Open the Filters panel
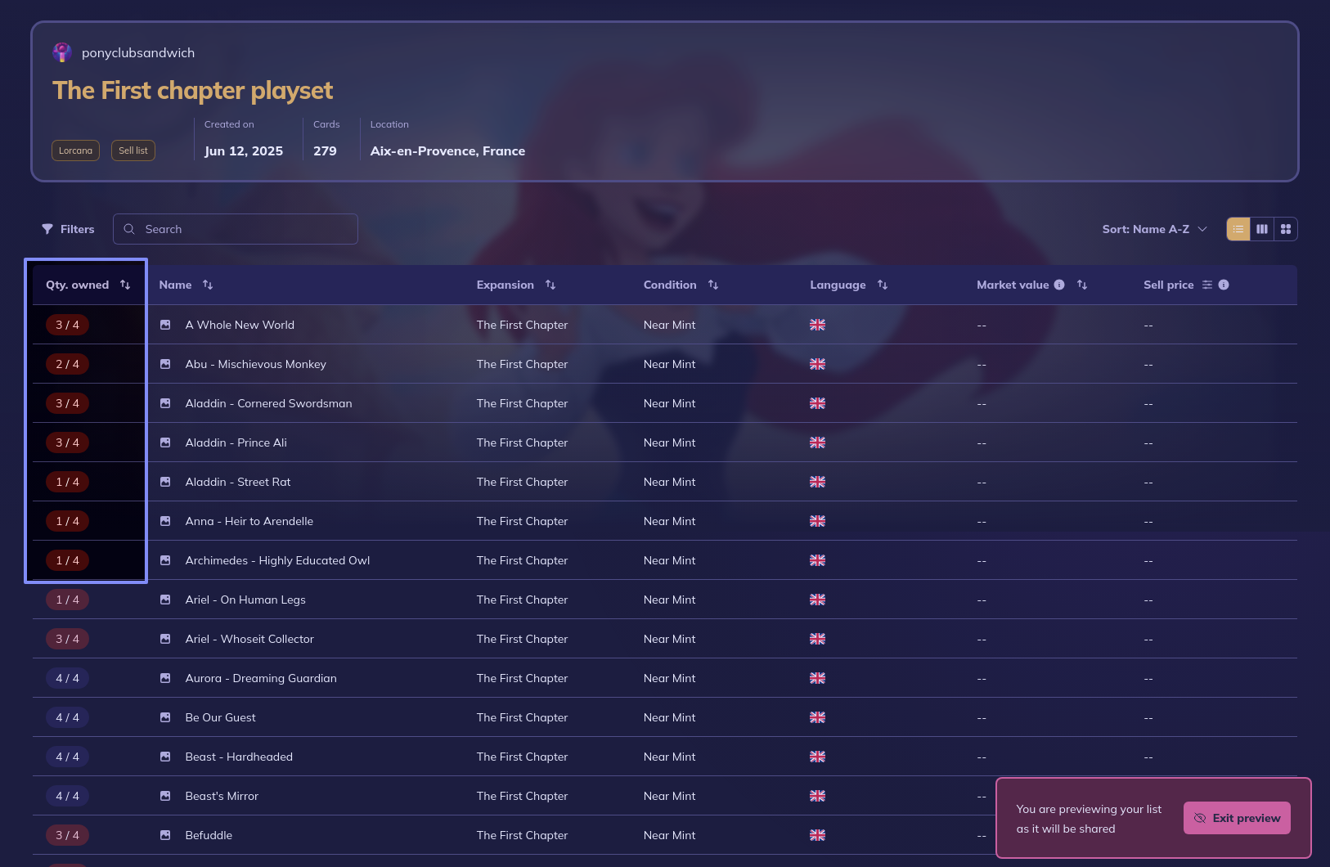 (68, 229)
